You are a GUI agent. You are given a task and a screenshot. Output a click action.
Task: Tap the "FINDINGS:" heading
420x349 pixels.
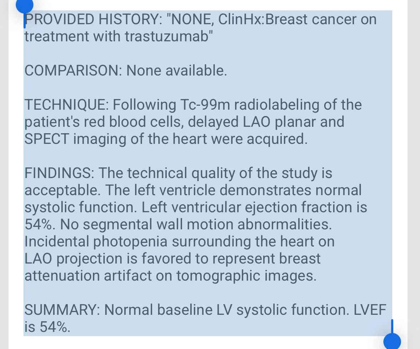tap(59, 173)
